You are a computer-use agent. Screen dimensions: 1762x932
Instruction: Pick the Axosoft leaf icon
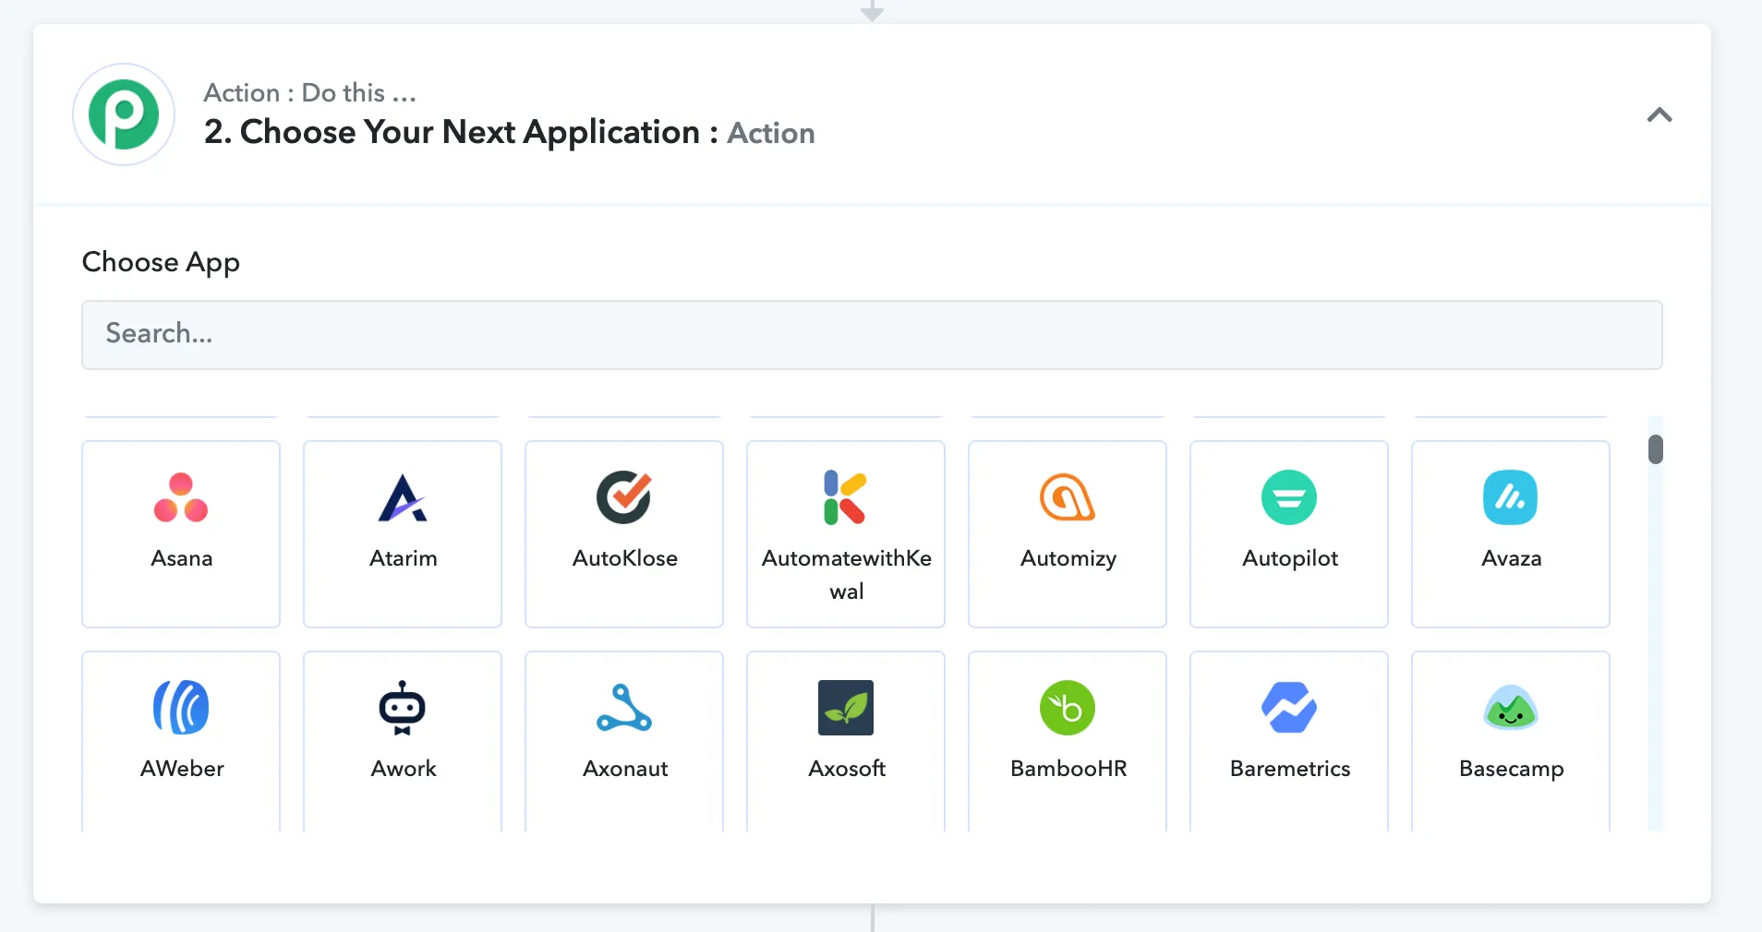point(846,708)
